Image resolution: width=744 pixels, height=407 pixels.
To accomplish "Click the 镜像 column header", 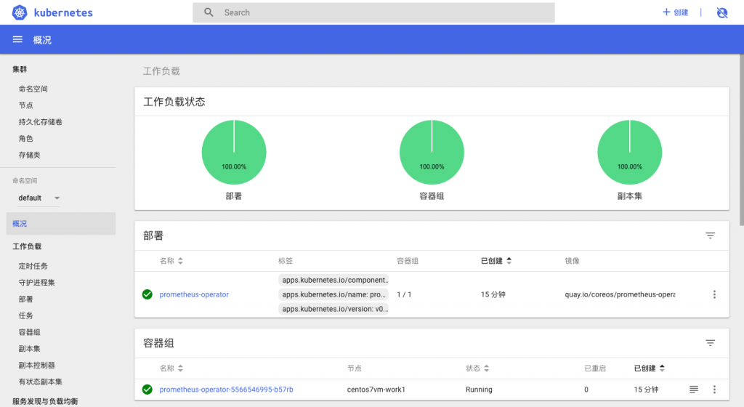I will tap(572, 261).
